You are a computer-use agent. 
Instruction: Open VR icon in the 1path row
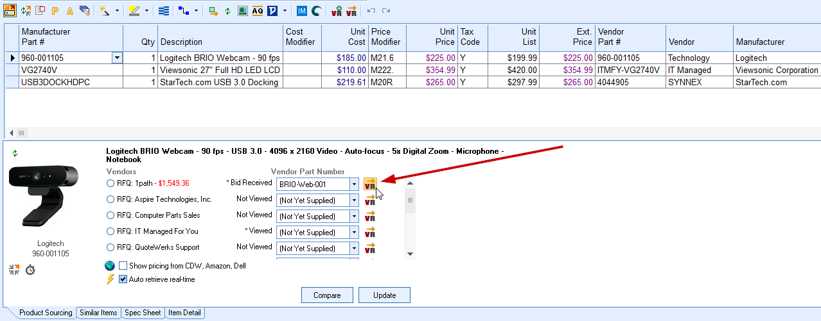pos(370,184)
